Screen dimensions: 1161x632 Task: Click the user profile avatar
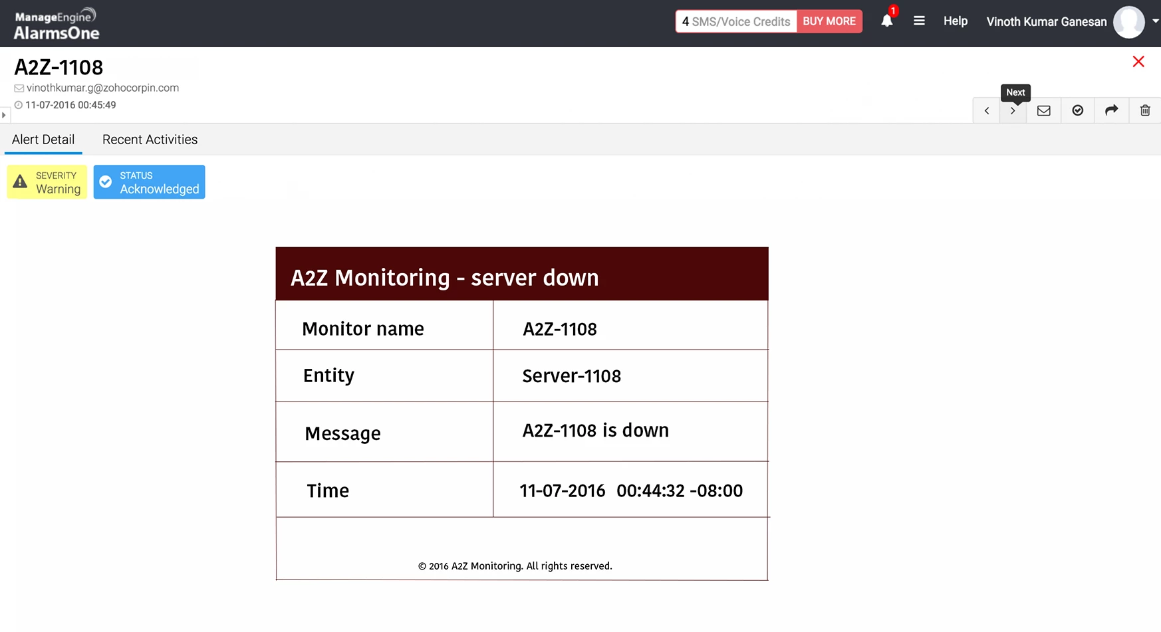pos(1128,22)
